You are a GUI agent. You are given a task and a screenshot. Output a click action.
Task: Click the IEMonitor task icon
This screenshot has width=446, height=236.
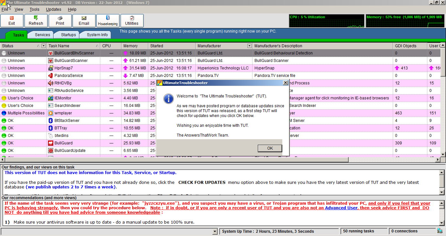click(x=51, y=98)
